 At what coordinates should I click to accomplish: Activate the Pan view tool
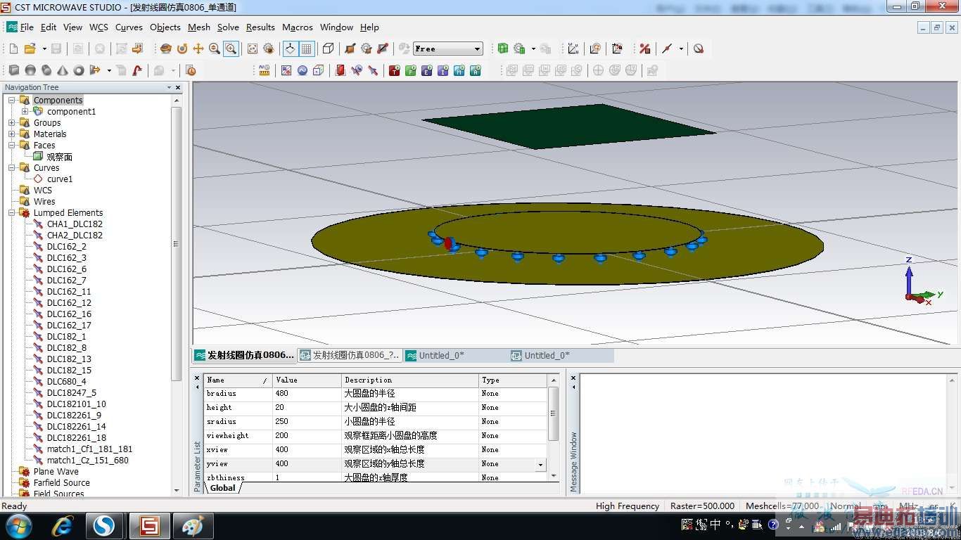click(198, 49)
